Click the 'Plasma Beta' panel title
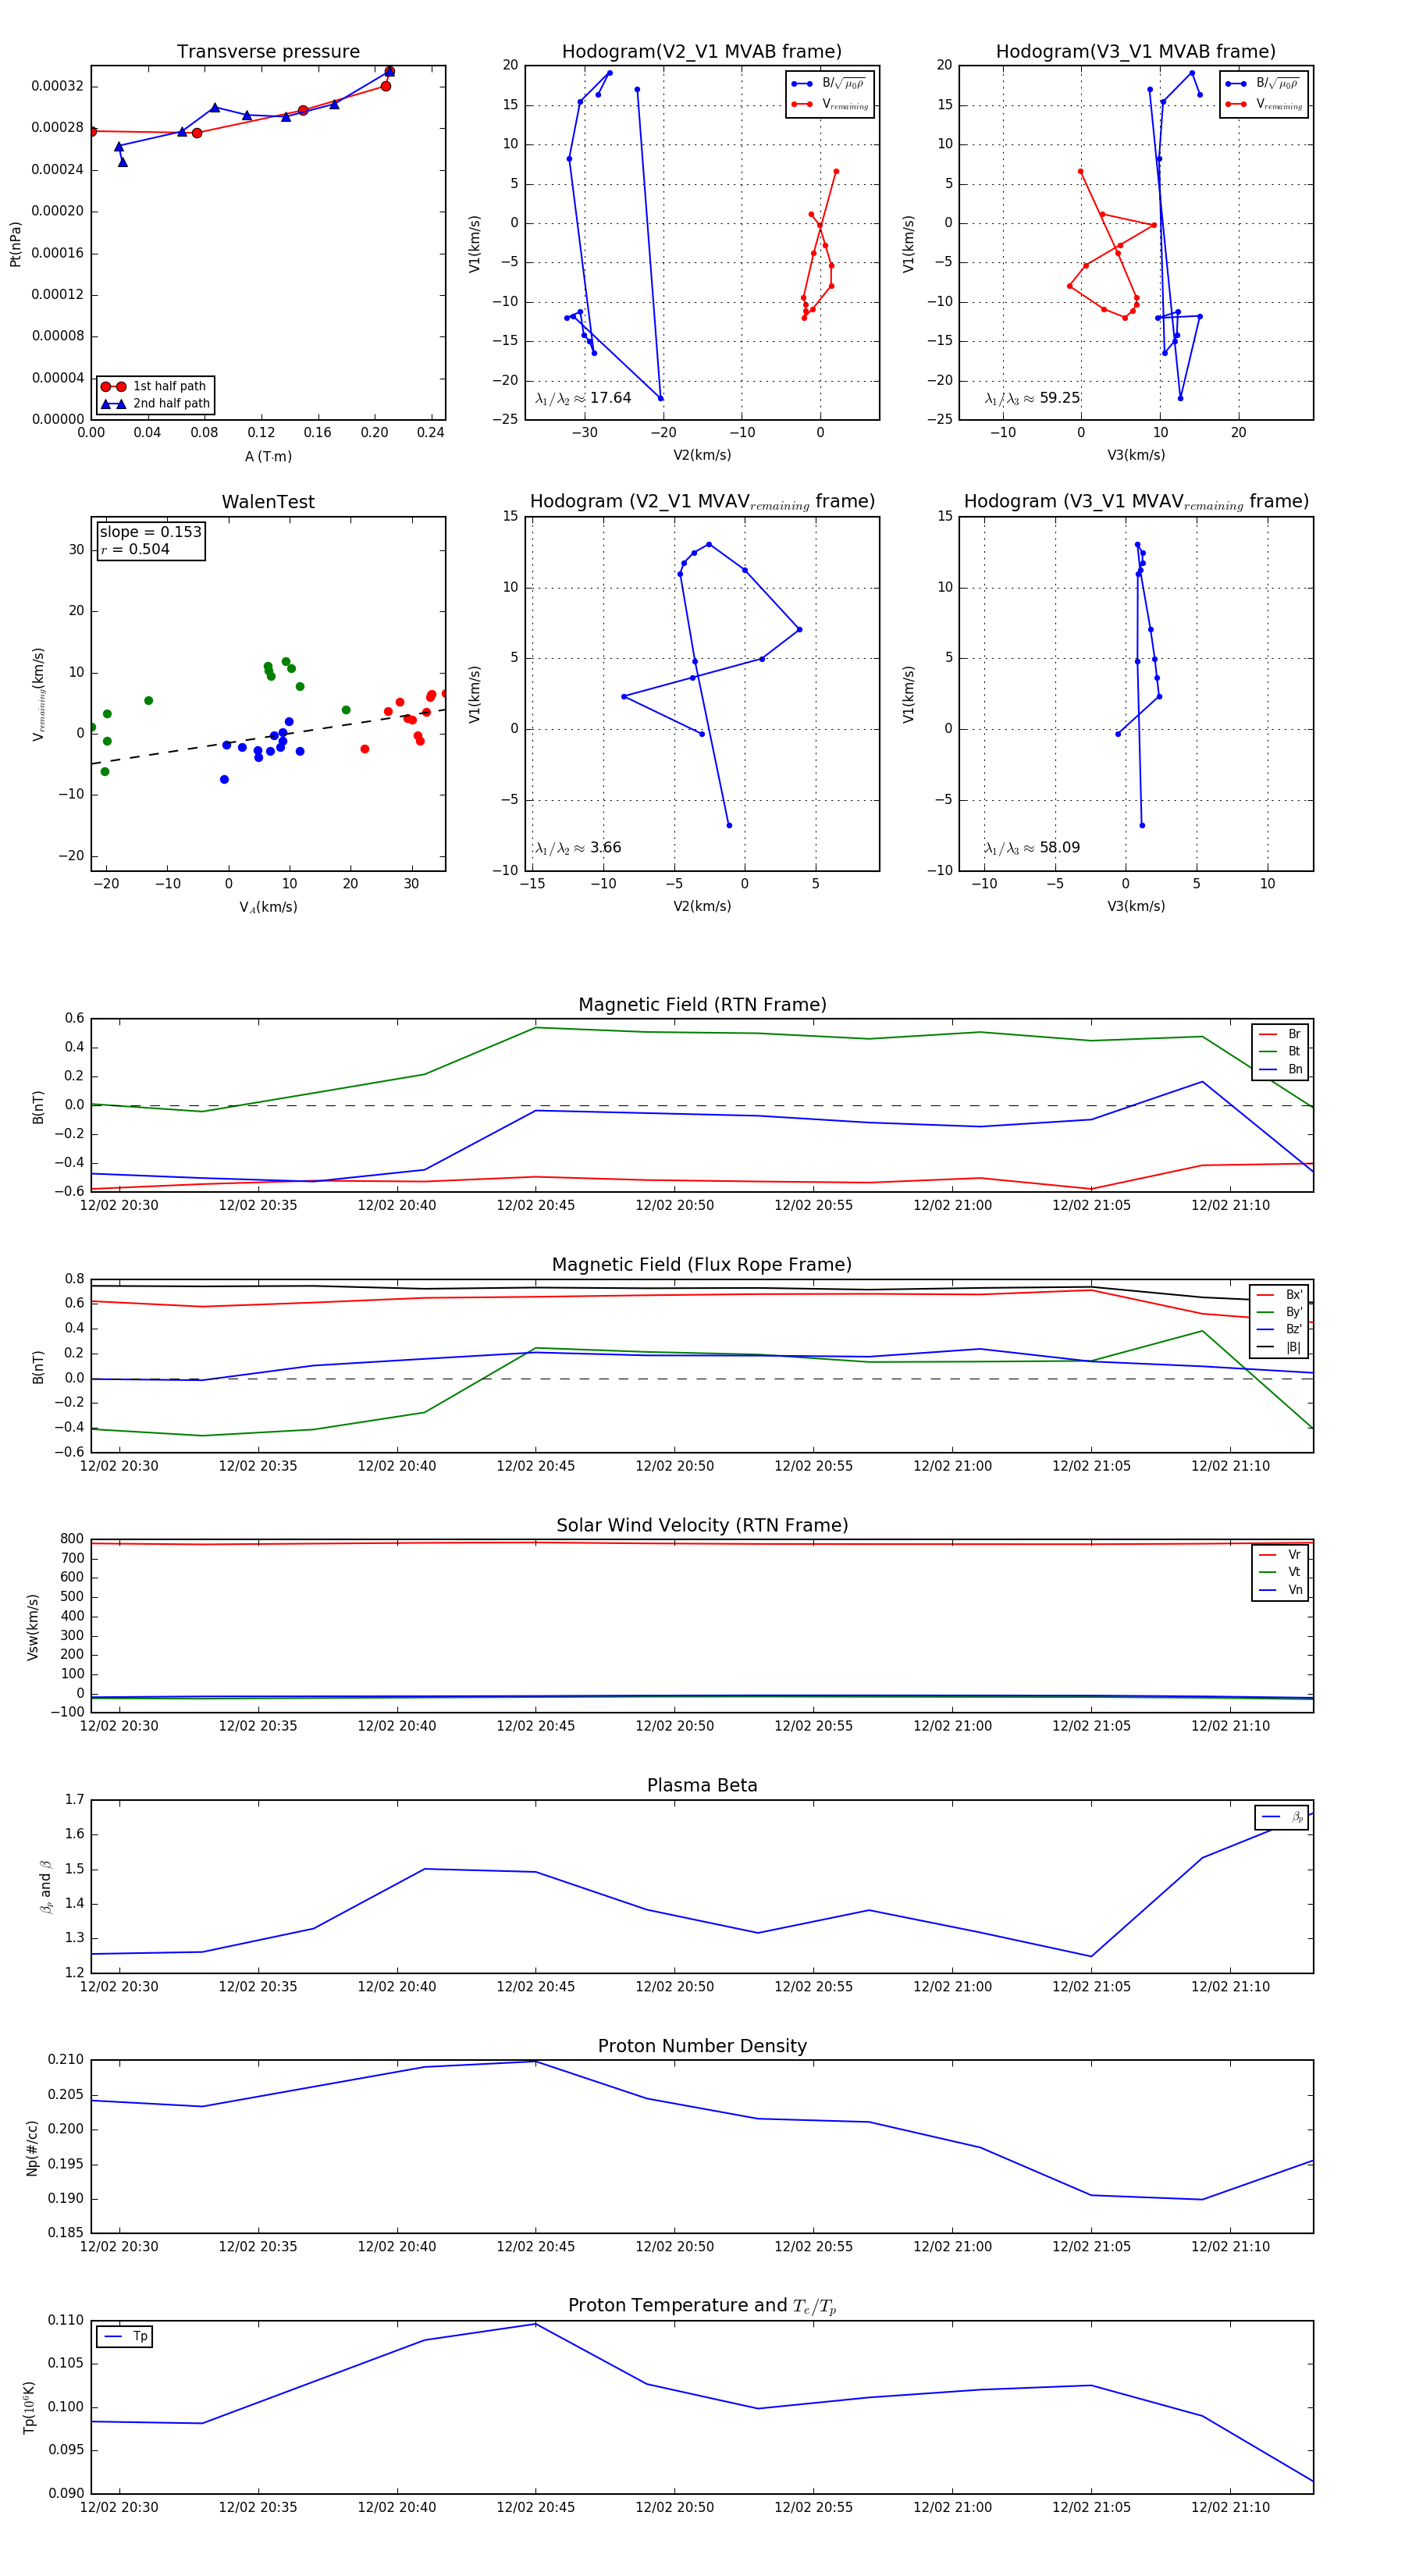The image size is (1405, 2576). point(702,1785)
